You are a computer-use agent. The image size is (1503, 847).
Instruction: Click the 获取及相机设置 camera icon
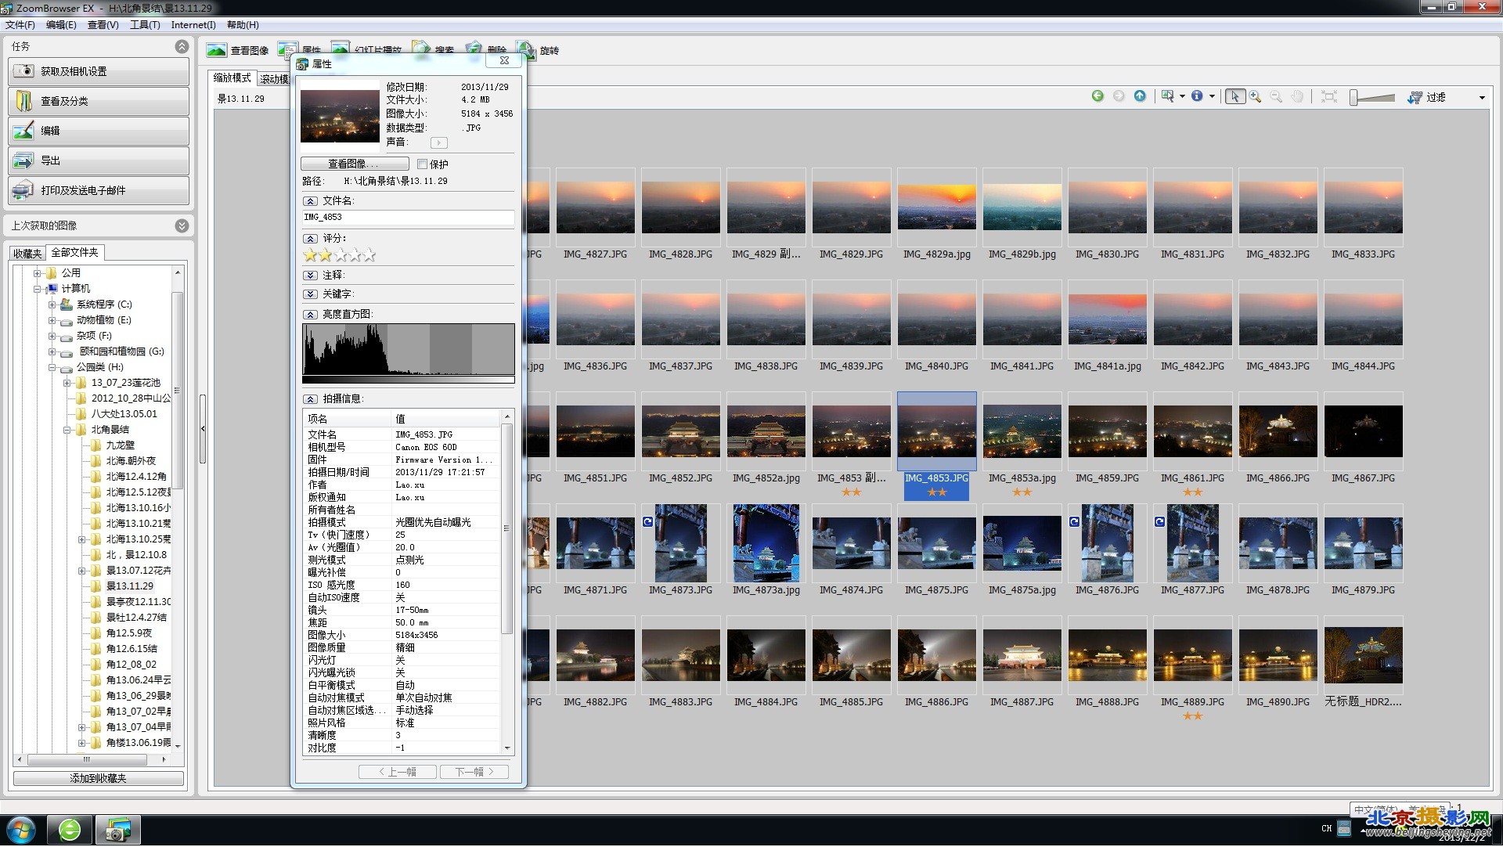(x=24, y=71)
